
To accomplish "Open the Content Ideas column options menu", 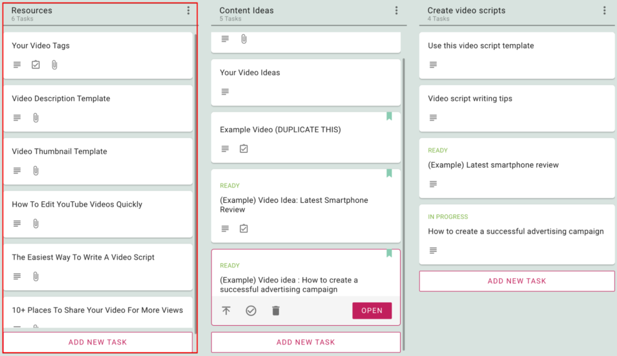I will 396,11.
